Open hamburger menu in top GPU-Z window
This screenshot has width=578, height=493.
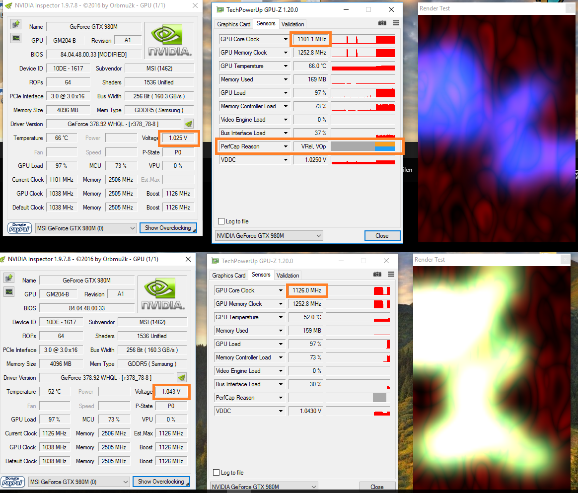(396, 23)
